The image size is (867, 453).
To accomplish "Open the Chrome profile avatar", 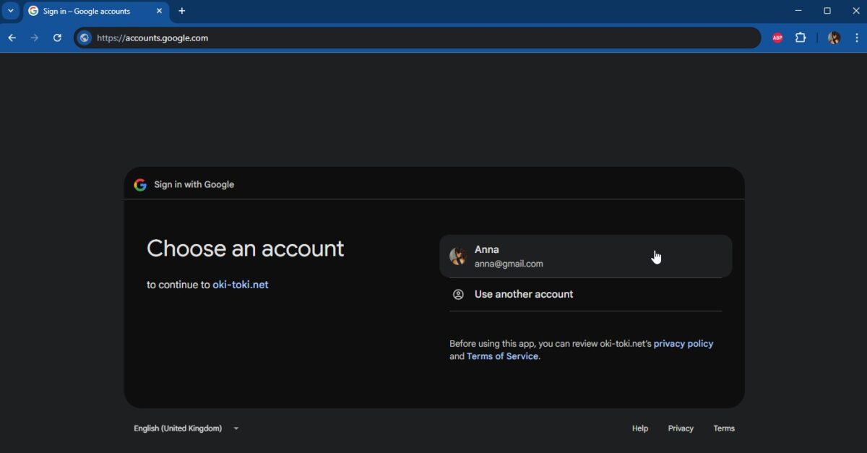I will 834,38.
